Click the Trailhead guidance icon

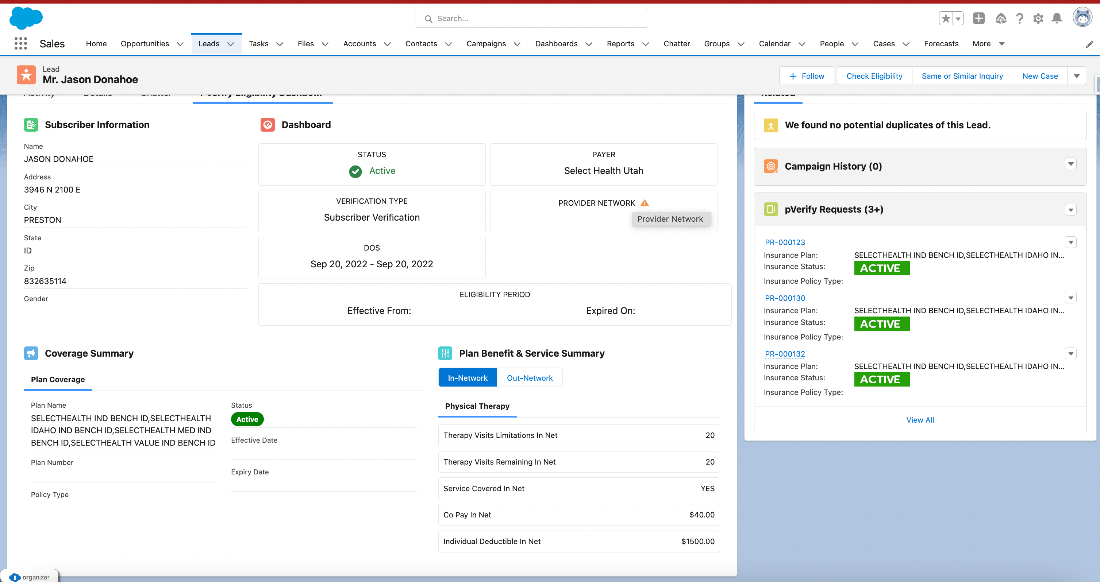pyautogui.click(x=1000, y=18)
